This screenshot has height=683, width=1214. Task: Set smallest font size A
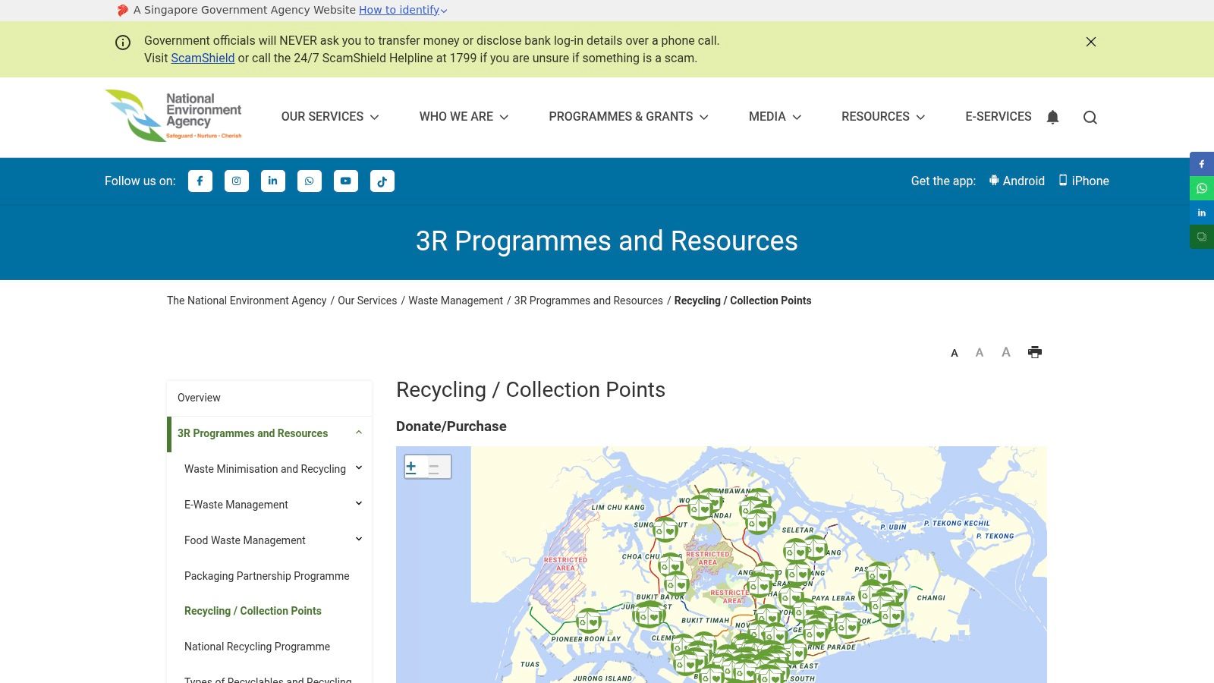tap(955, 353)
